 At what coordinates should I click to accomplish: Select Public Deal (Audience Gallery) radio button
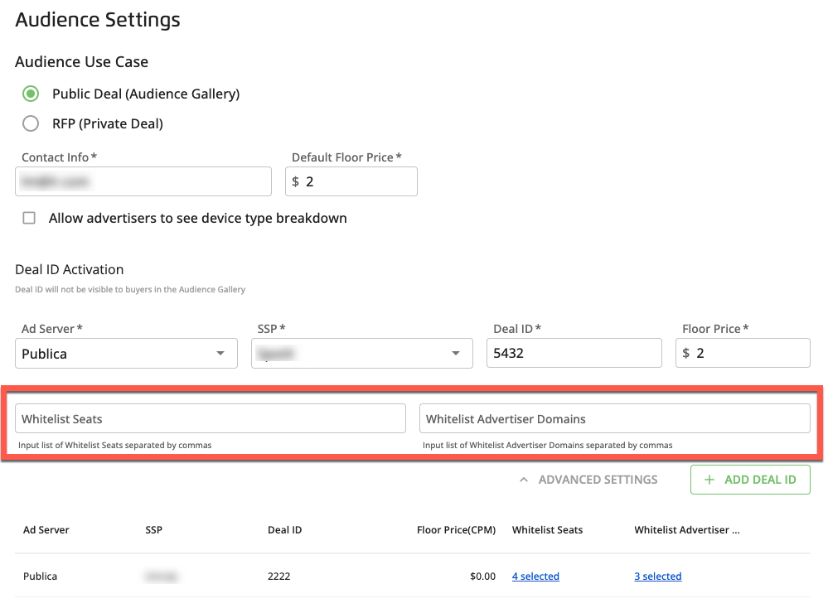(x=31, y=94)
